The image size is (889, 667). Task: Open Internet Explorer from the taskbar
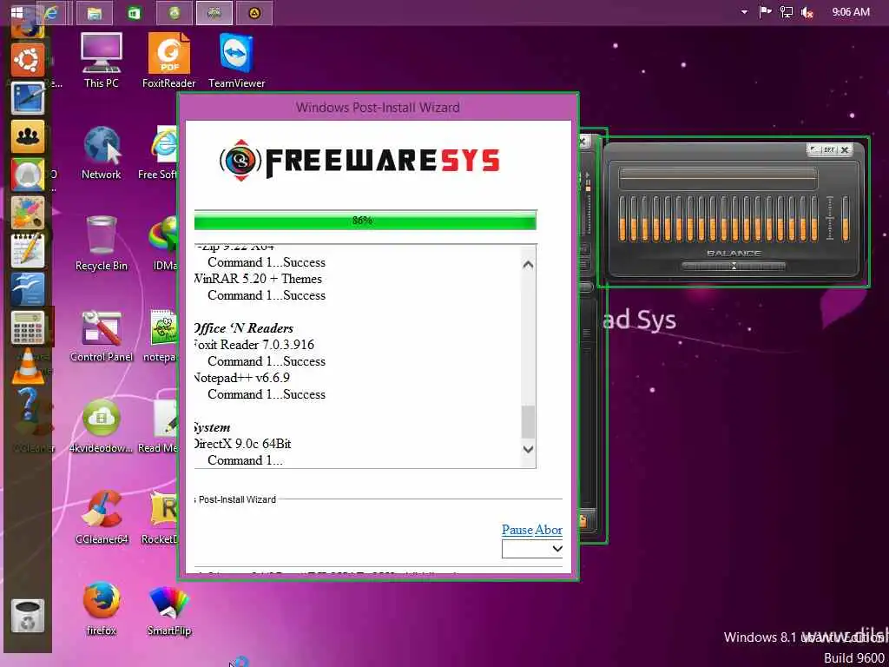tap(52, 12)
